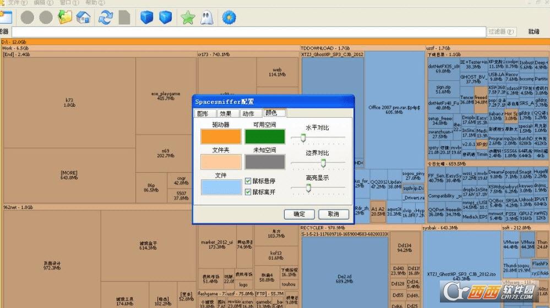Click the 962net - 1.8Gb folder header
550x308 pixels.
click(x=100, y=207)
